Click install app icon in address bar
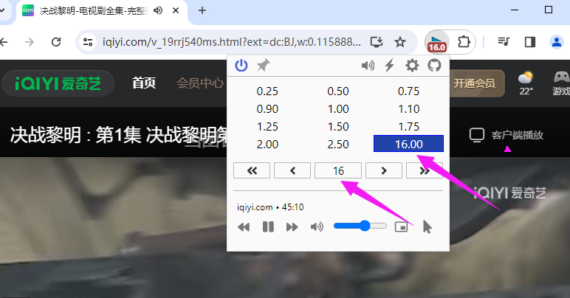The height and width of the screenshot is (298, 570). coord(377,42)
